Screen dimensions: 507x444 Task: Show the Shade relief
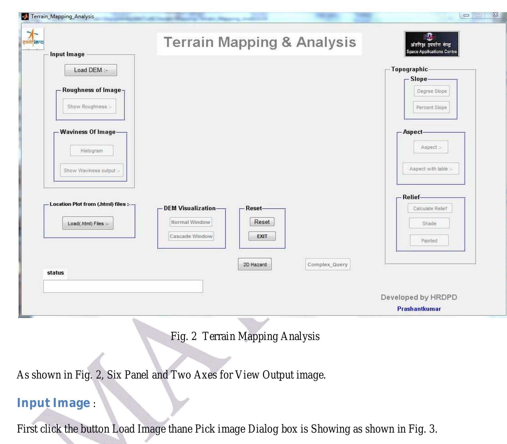(x=429, y=223)
